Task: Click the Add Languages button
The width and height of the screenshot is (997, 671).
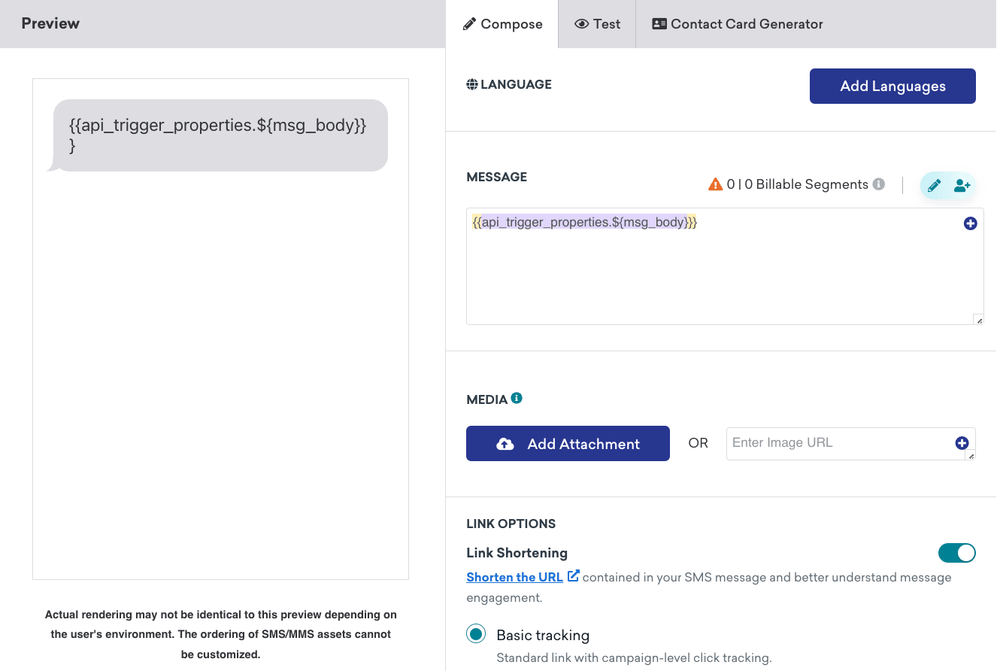Action: point(892,86)
